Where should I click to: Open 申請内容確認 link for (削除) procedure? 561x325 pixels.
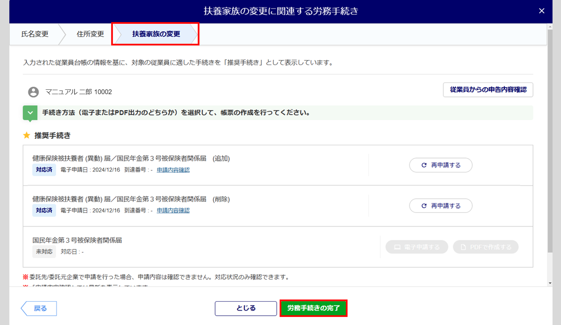(173, 211)
